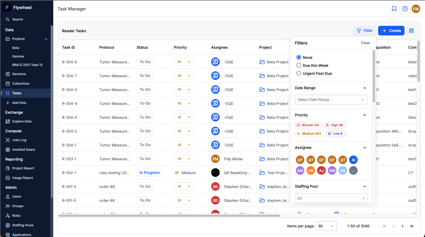Select the None radio filter
This screenshot has width=425, height=237.
pos(299,57)
